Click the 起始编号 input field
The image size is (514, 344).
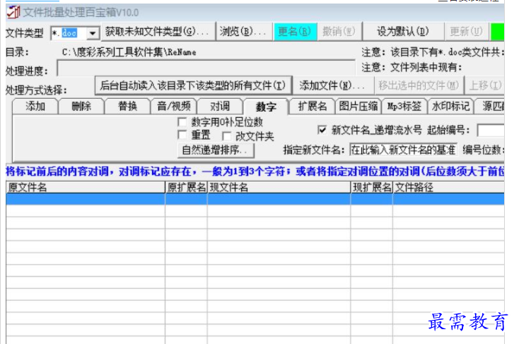491,130
